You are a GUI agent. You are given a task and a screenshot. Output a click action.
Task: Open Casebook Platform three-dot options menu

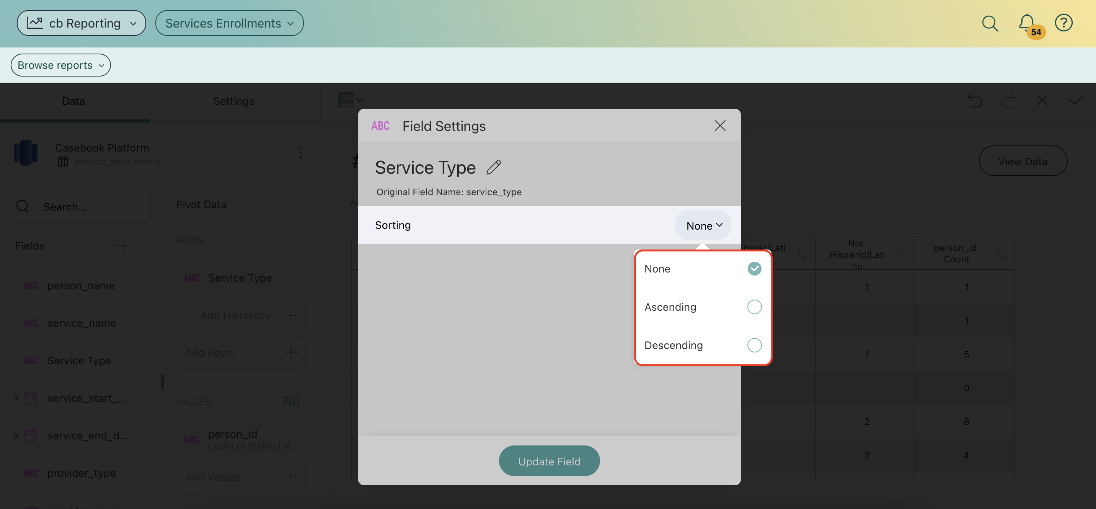300,153
